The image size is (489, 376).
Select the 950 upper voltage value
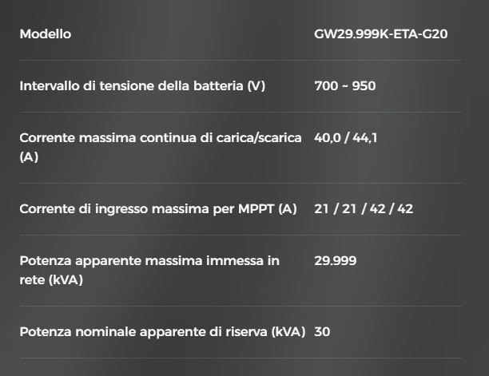(364, 86)
